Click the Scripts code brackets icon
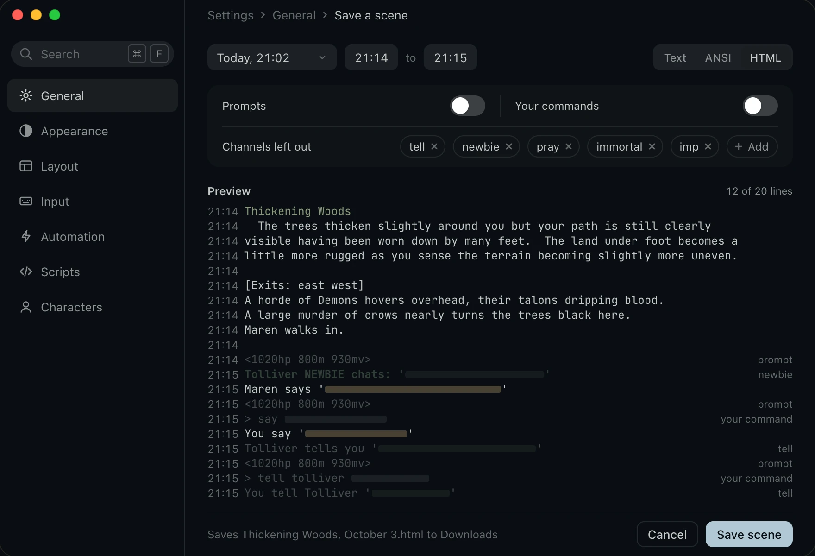 point(26,272)
